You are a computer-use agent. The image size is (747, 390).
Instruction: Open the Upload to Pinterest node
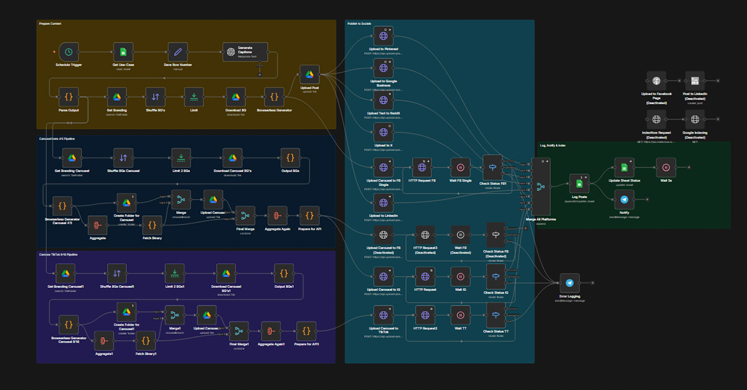click(x=383, y=36)
